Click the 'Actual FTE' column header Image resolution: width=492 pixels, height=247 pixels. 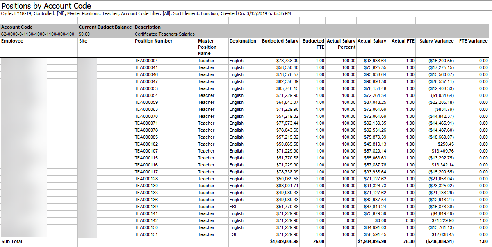(x=403, y=41)
